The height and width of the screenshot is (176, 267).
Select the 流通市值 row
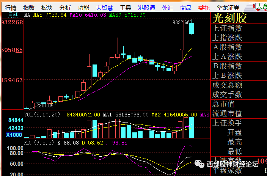[239, 113]
